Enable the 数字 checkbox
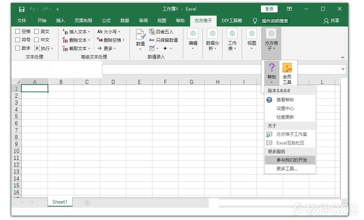 18,48
